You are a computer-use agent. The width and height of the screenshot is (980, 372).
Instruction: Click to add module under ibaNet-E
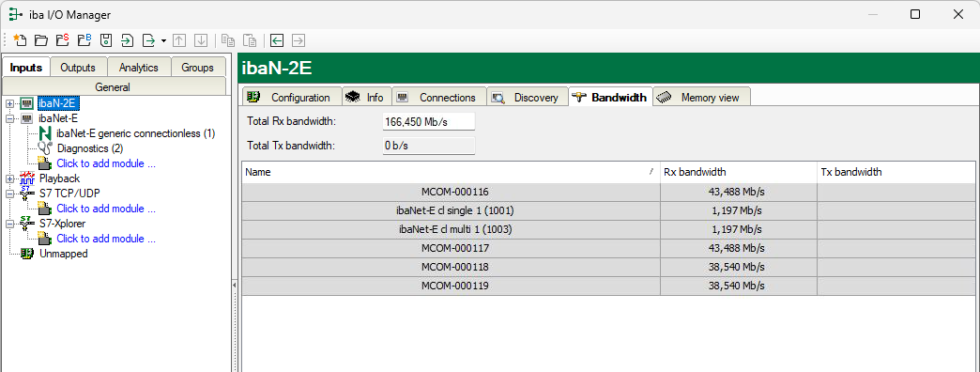pos(106,163)
